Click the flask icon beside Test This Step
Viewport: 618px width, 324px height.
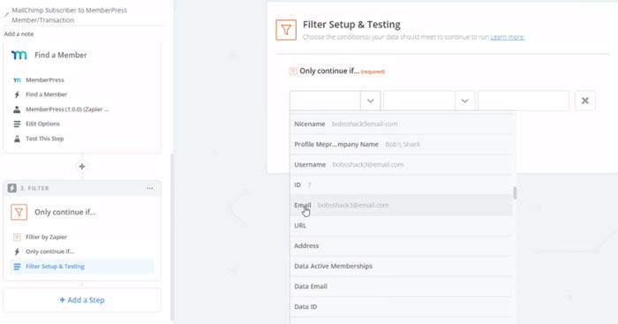(17, 139)
